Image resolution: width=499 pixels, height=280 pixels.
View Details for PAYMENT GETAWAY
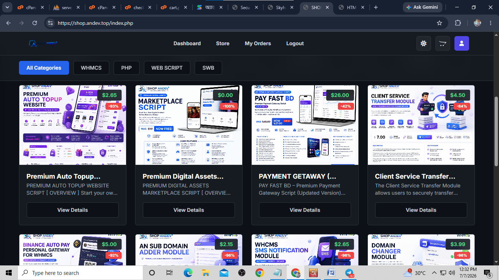tap(305, 210)
